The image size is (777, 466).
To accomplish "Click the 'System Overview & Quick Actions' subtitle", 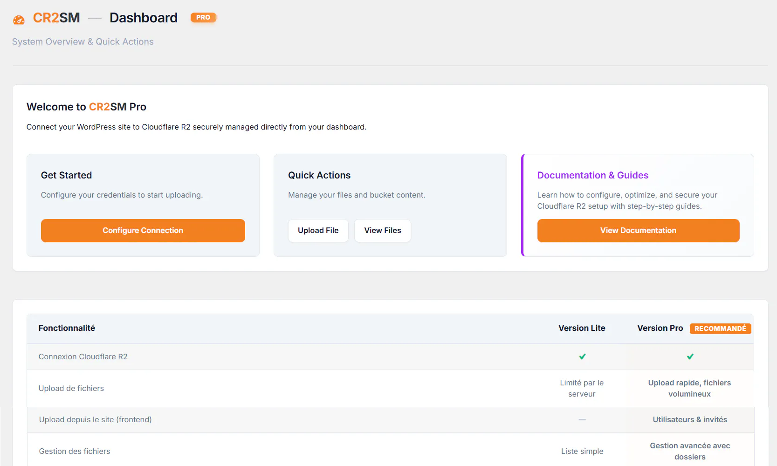I will tap(83, 41).
